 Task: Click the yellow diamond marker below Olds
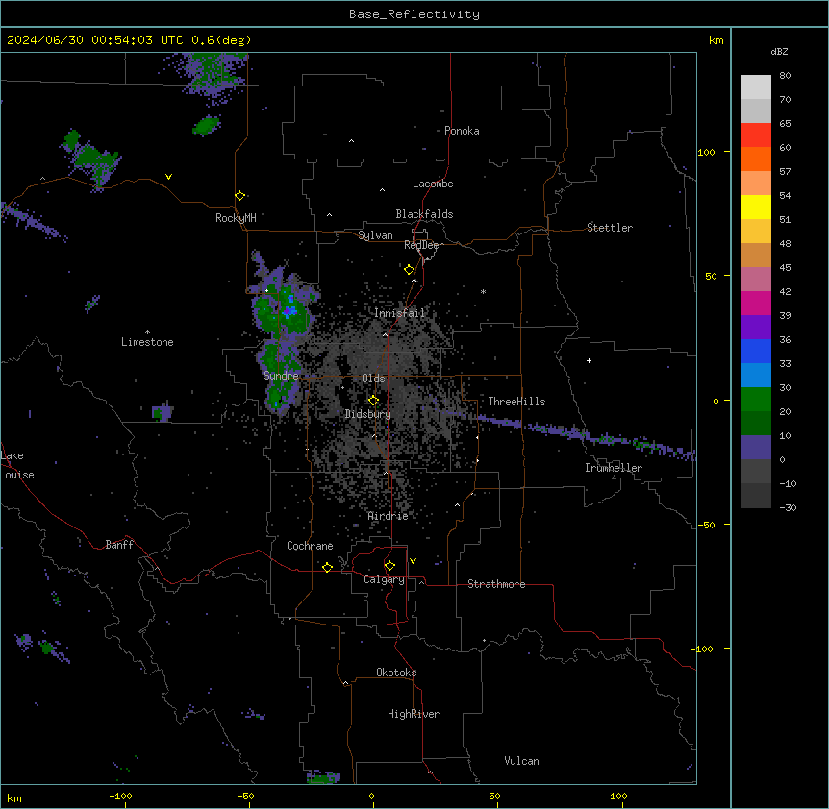point(373,401)
